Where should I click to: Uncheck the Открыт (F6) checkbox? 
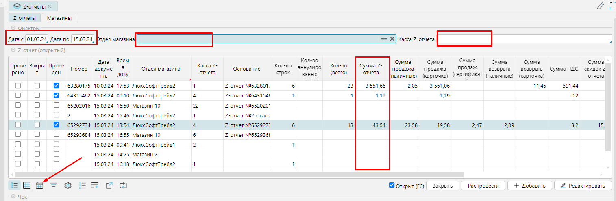pyautogui.click(x=392, y=185)
